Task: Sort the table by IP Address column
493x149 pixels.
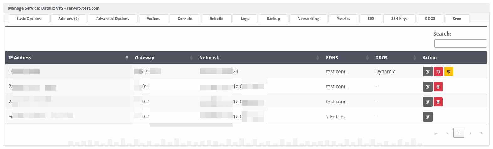Action: point(127,58)
